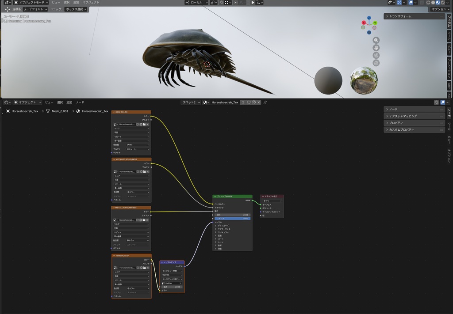Click the pan view hand gizmo
453x314 pixels.
(376, 48)
